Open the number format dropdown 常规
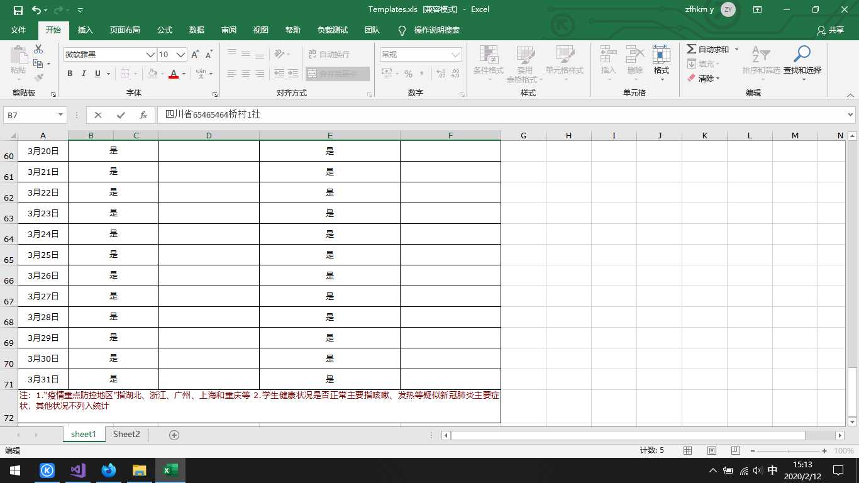 click(456, 55)
